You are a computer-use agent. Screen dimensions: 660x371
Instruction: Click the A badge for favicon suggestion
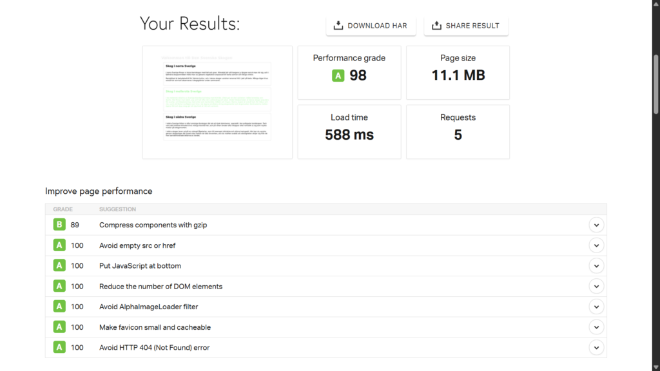(x=59, y=327)
